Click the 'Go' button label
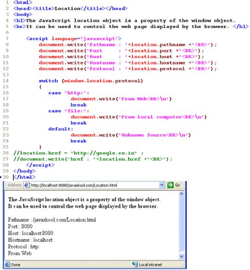 [x=177, y=185]
